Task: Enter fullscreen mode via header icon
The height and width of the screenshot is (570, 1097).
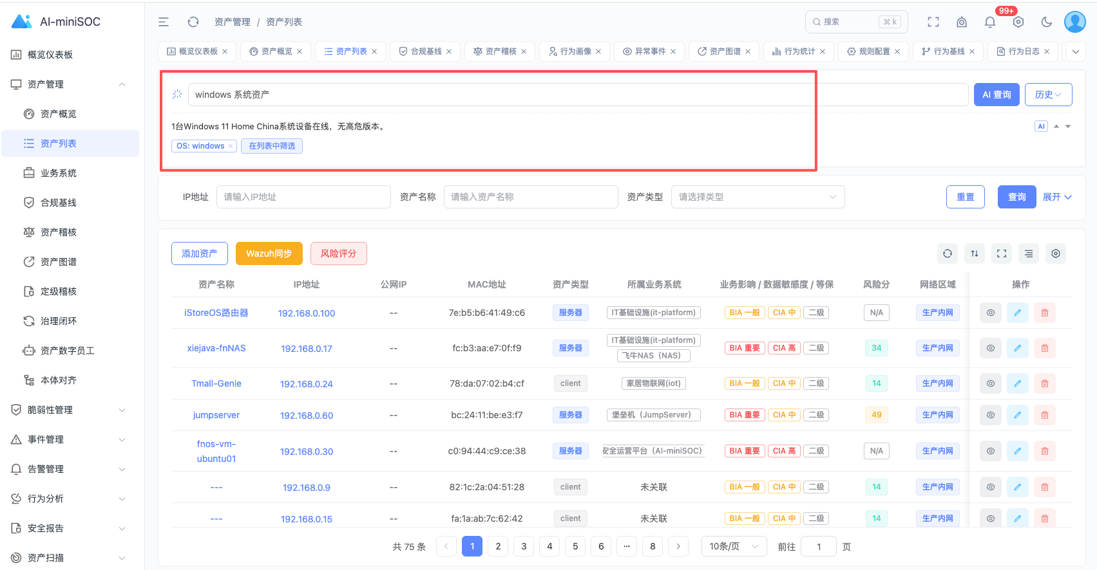Action: pyautogui.click(x=933, y=22)
